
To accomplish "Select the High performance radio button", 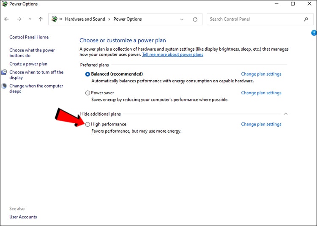I will click(x=87, y=124).
